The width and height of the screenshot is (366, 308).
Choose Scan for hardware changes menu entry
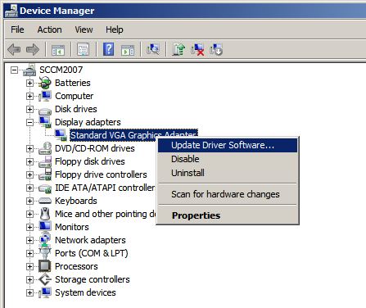pos(228,194)
